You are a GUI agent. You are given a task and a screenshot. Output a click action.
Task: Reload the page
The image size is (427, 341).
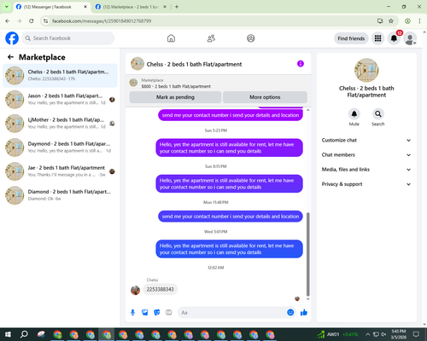(32, 21)
